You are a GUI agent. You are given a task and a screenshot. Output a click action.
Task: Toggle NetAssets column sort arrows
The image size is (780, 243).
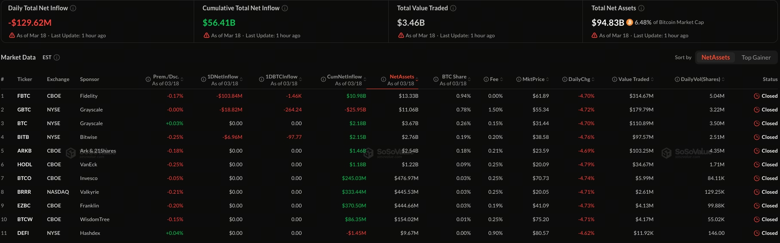pyautogui.click(x=417, y=79)
